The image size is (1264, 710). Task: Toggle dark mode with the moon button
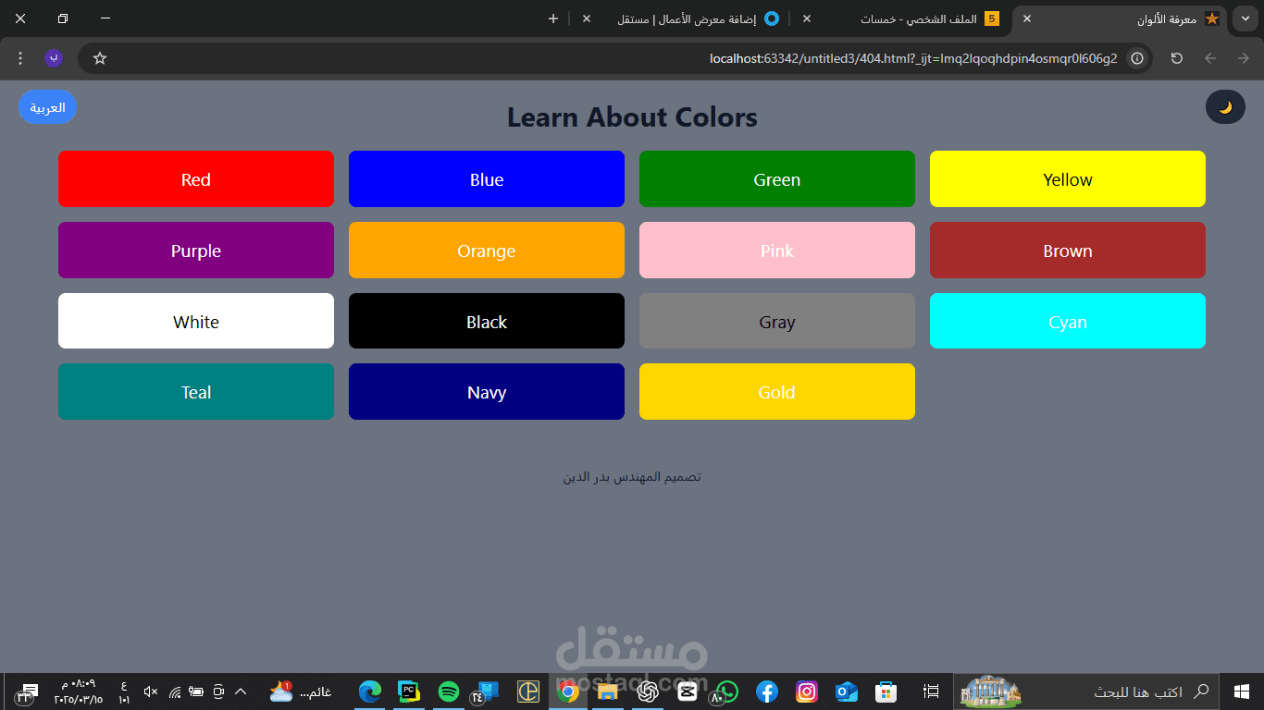coord(1225,107)
